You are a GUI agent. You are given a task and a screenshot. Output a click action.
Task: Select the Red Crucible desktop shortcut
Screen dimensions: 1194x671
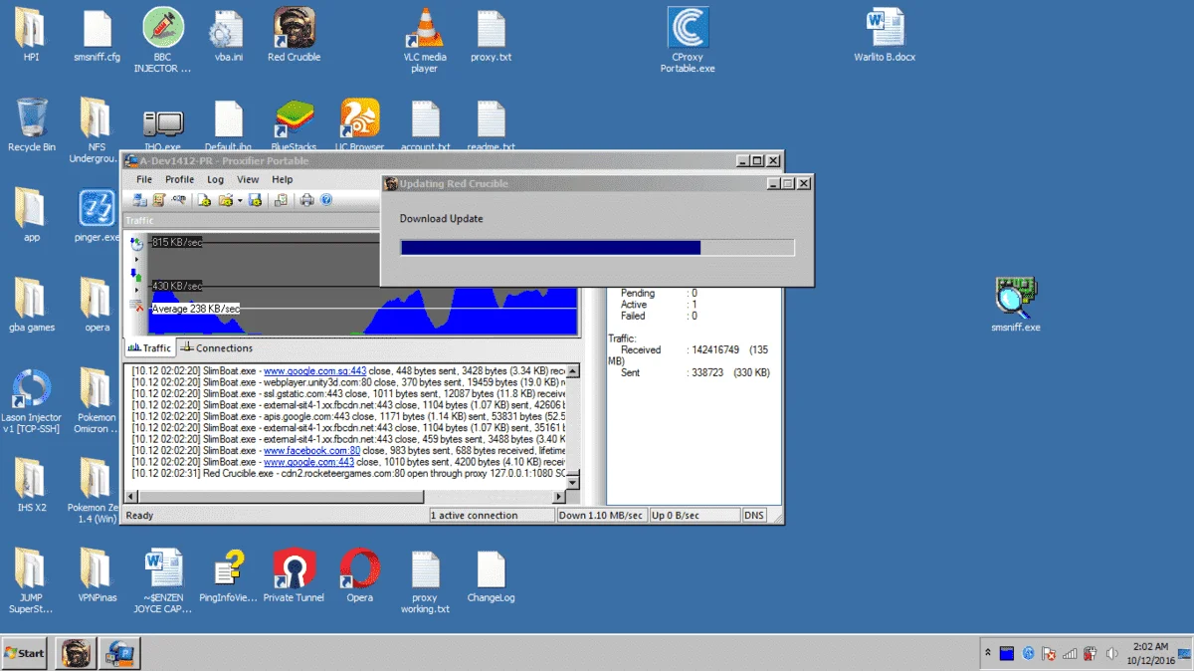click(295, 36)
